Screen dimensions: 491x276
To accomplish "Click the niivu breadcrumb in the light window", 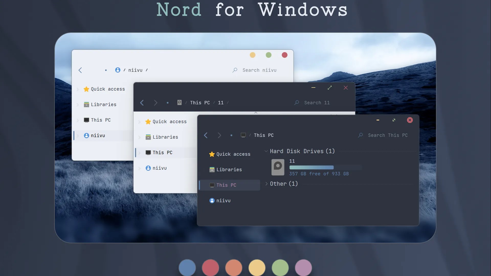I will point(135,70).
